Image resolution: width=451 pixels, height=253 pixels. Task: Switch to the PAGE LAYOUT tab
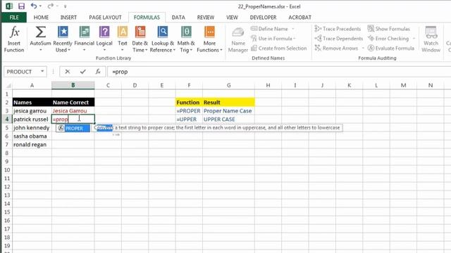pyautogui.click(x=105, y=18)
